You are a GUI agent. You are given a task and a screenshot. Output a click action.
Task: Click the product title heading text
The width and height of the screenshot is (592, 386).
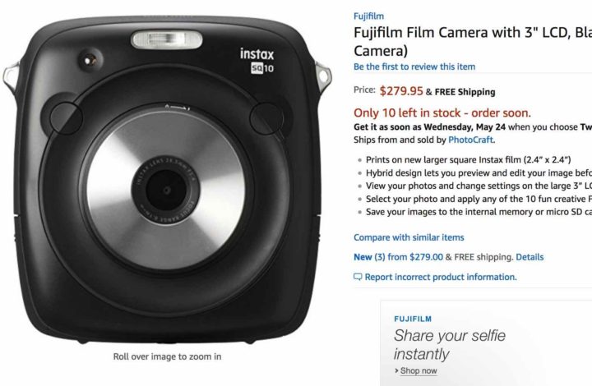tap(473, 41)
